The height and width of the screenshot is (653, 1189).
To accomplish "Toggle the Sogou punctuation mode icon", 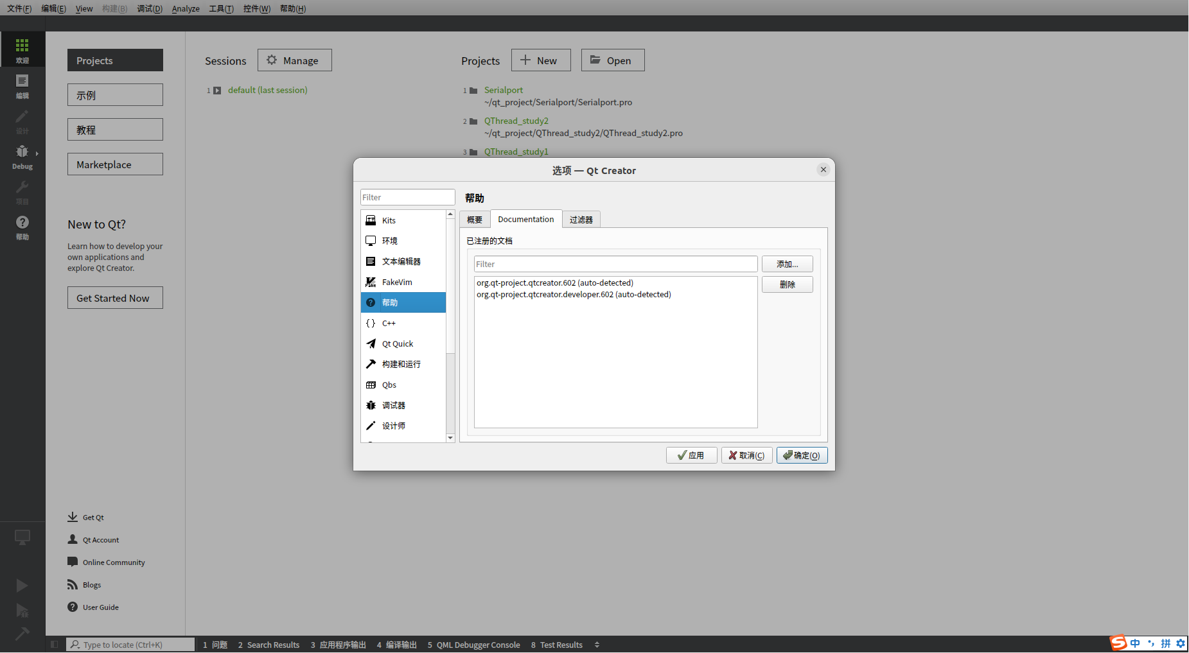I will pos(1150,643).
